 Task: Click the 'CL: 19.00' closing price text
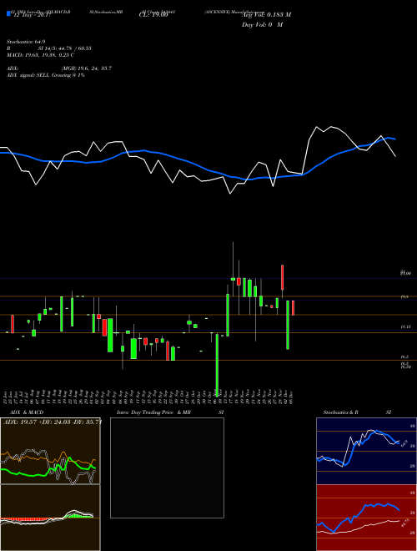coord(153,15)
